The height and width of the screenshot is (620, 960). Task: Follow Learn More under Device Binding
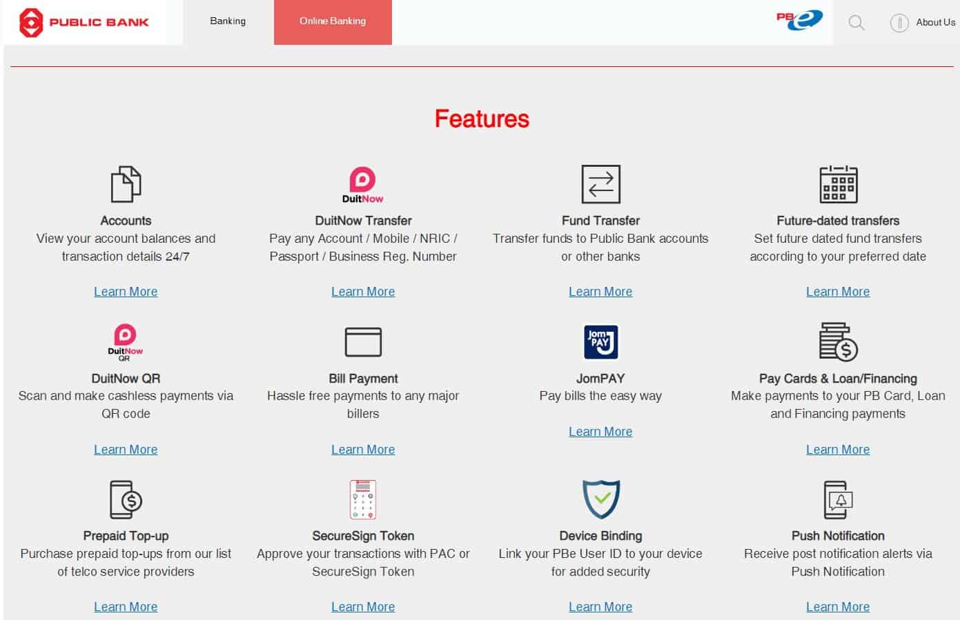pyautogui.click(x=600, y=607)
